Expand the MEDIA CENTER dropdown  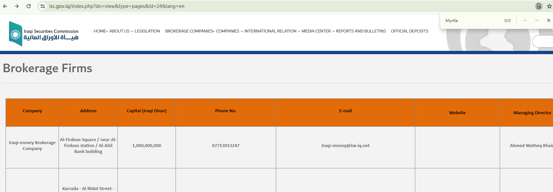tap(318, 31)
